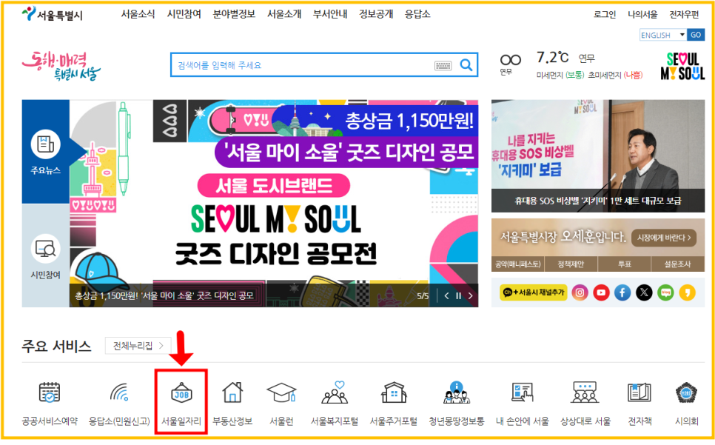Open the 분야별정보 menu
The width and height of the screenshot is (715, 445).
click(234, 14)
